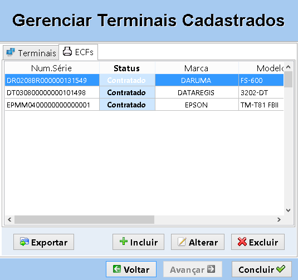This screenshot has width=298, height=280.
Task: Select the EPSON row
Action: [144, 105]
